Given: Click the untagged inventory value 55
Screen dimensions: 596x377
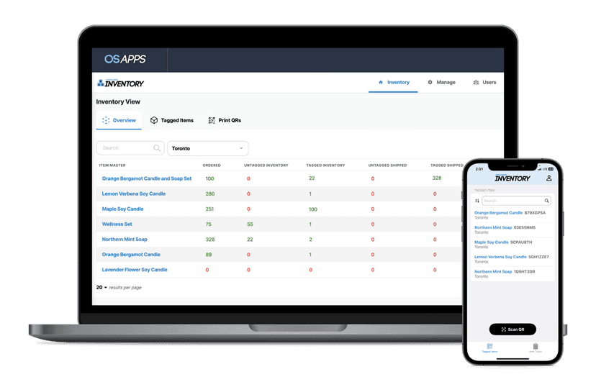Looking at the screenshot, I should pos(250,224).
